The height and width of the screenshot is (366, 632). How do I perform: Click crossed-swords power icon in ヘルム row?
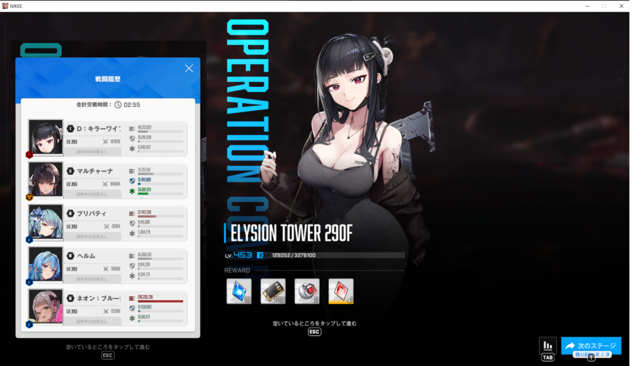pos(106,269)
